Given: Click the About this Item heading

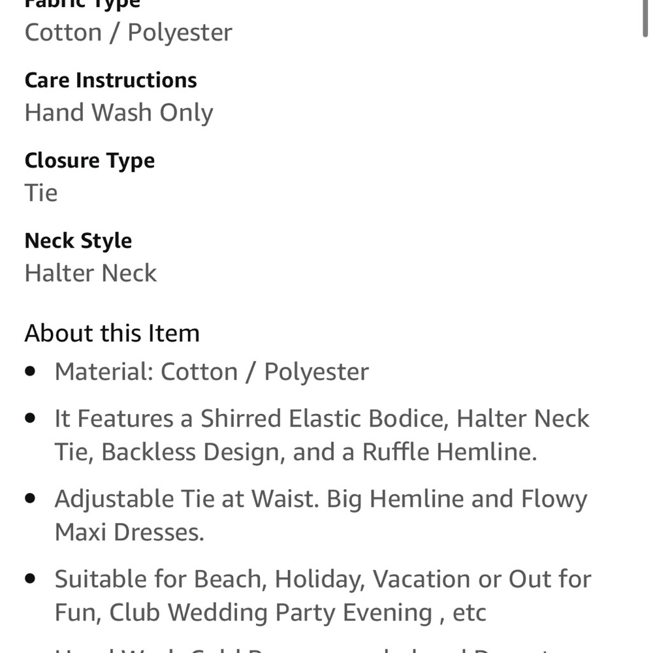Looking at the screenshot, I should (112, 333).
